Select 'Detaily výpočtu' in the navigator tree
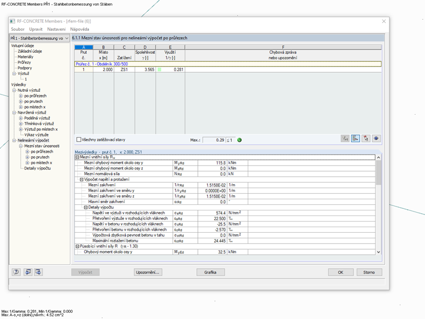This screenshot has height=319, width=425. (x=37, y=168)
